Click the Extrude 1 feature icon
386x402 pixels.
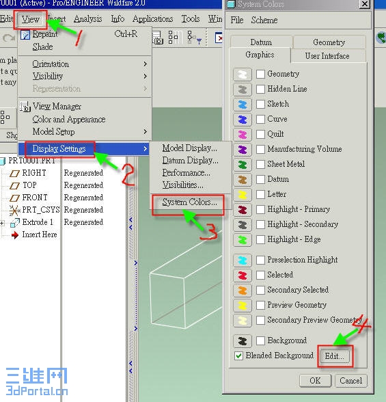[x=15, y=223]
